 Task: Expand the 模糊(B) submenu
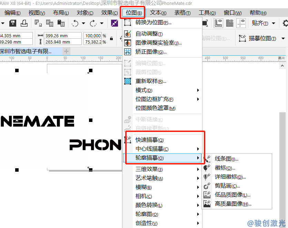tap(162, 187)
